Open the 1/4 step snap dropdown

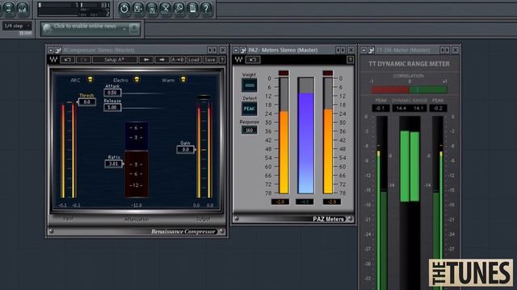click(x=17, y=26)
